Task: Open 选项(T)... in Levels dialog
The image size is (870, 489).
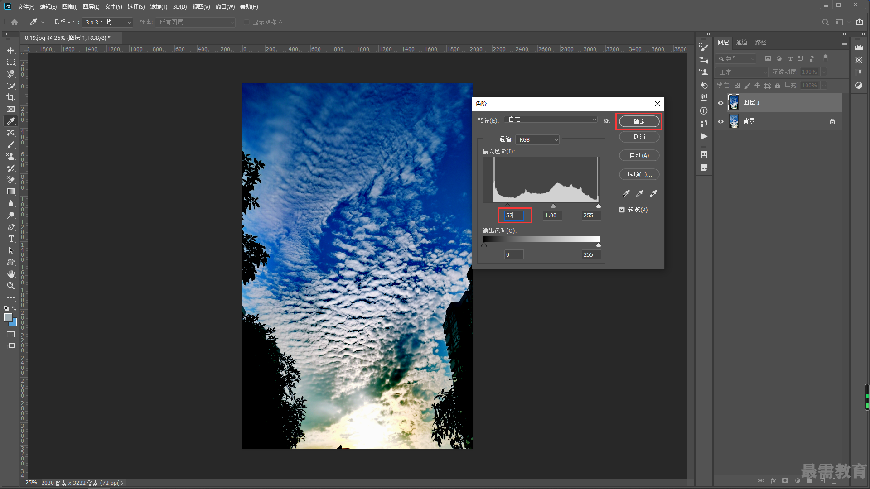Action: pos(639,174)
